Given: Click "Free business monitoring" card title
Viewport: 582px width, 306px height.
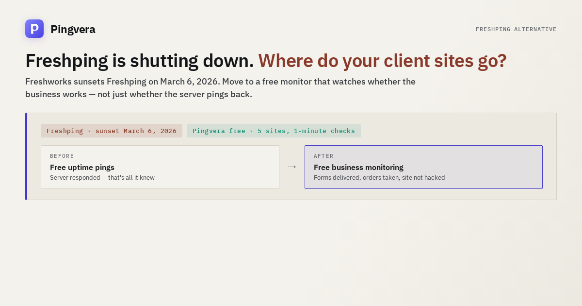Looking at the screenshot, I should [x=358, y=167].
